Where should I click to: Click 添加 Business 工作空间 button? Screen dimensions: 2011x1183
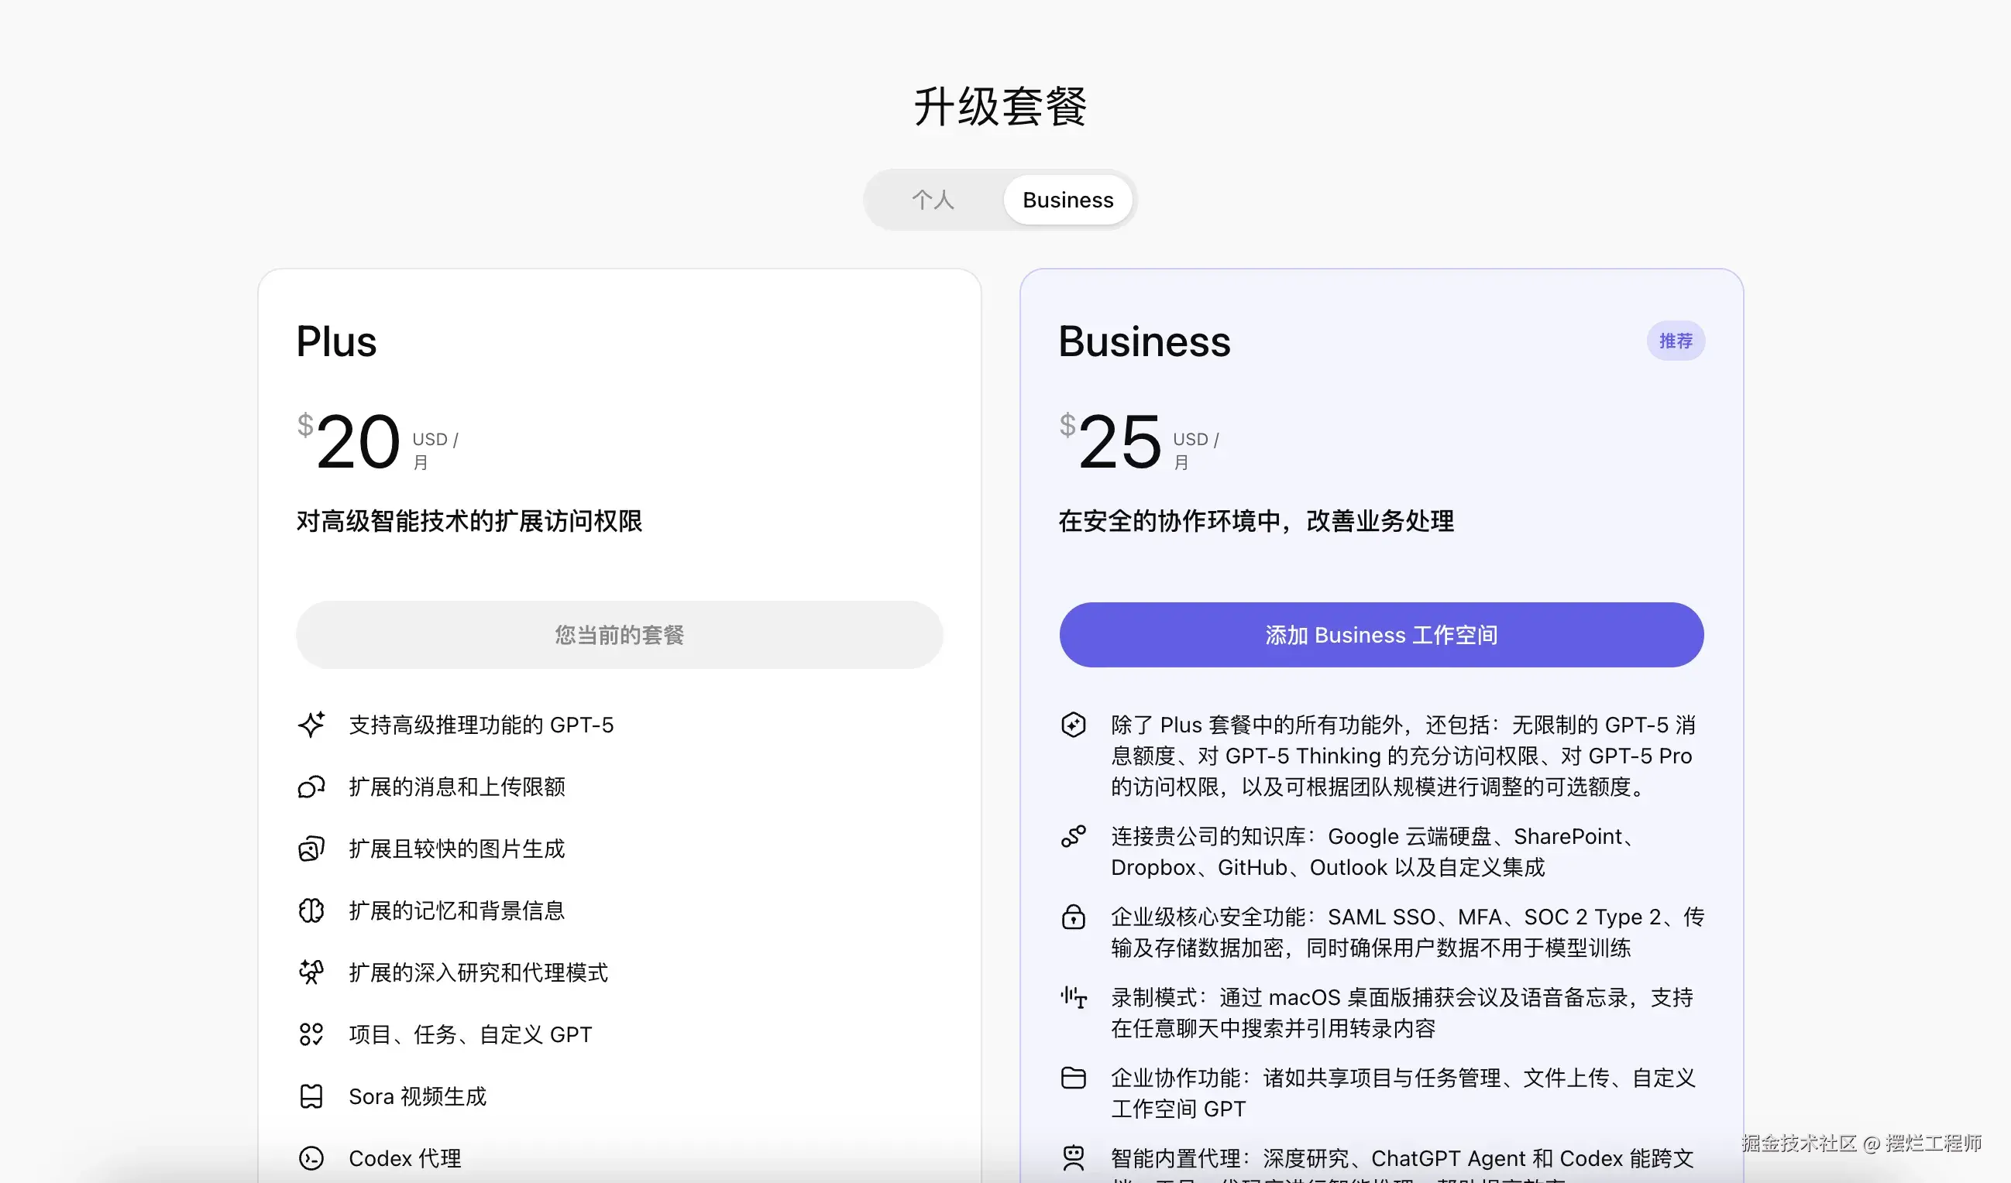(x=1381, y=635)
